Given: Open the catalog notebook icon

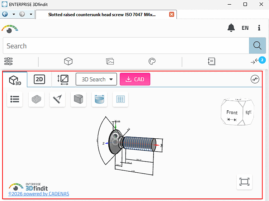Looking at the screenshot, I should (x=212, y=61).
